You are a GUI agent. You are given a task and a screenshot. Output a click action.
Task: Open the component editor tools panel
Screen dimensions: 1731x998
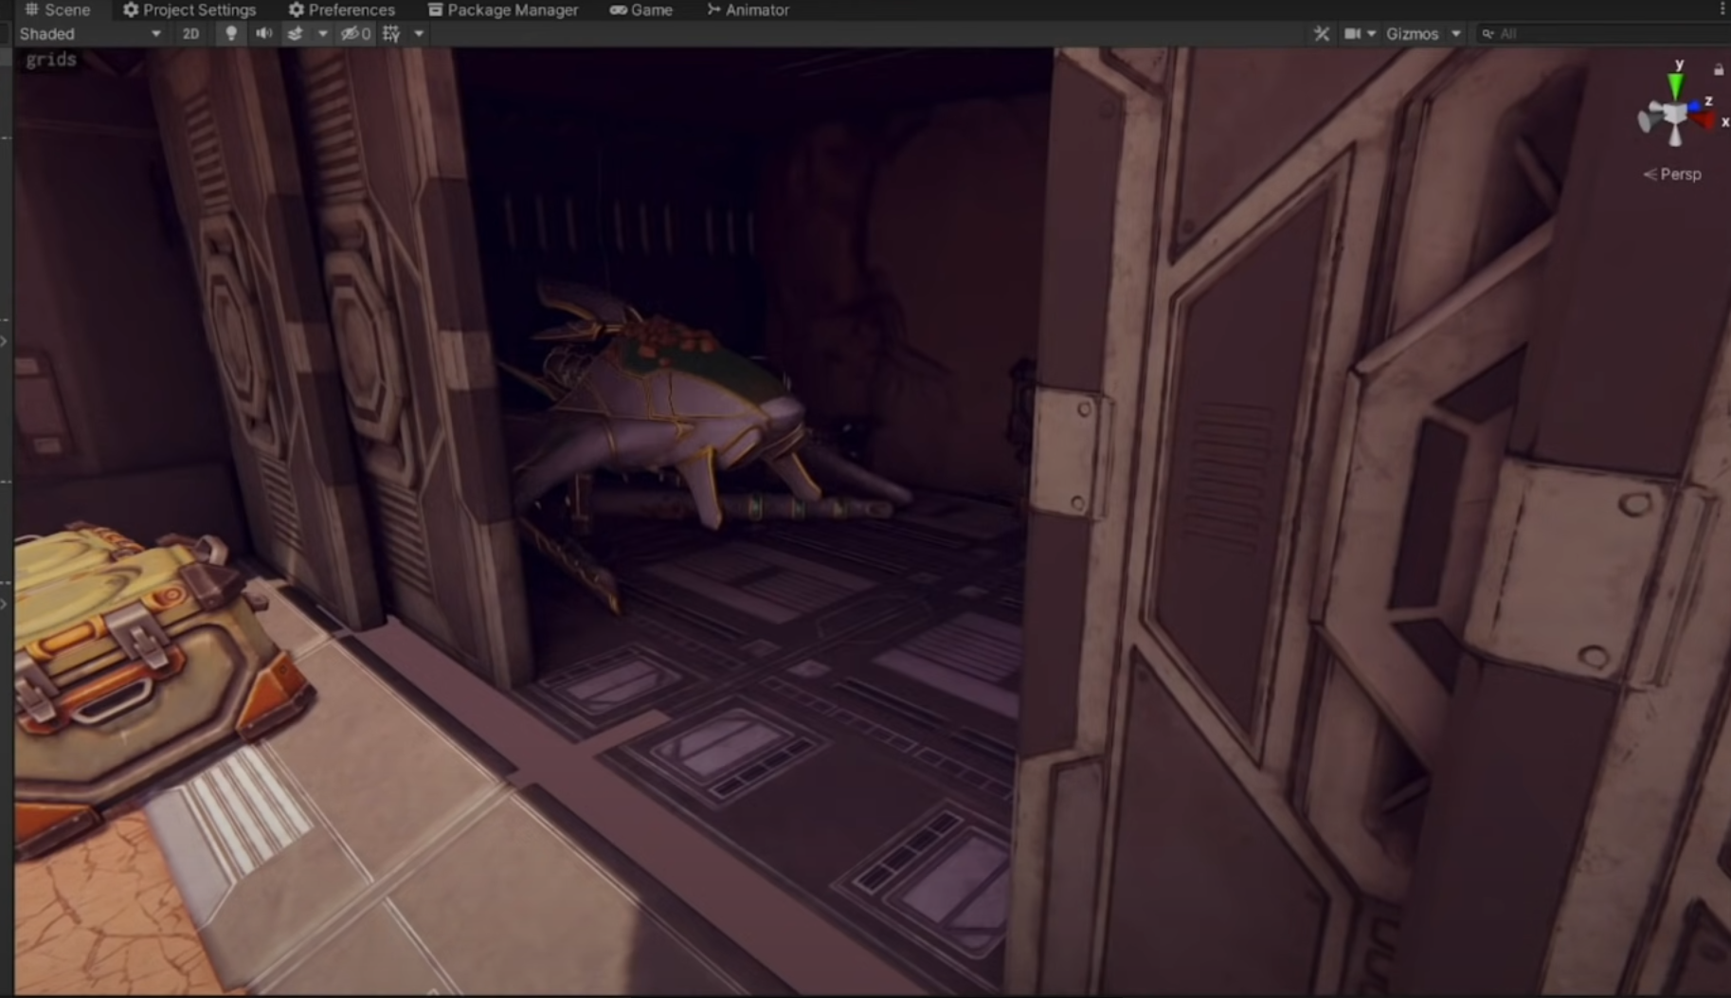pos(1322,33)
